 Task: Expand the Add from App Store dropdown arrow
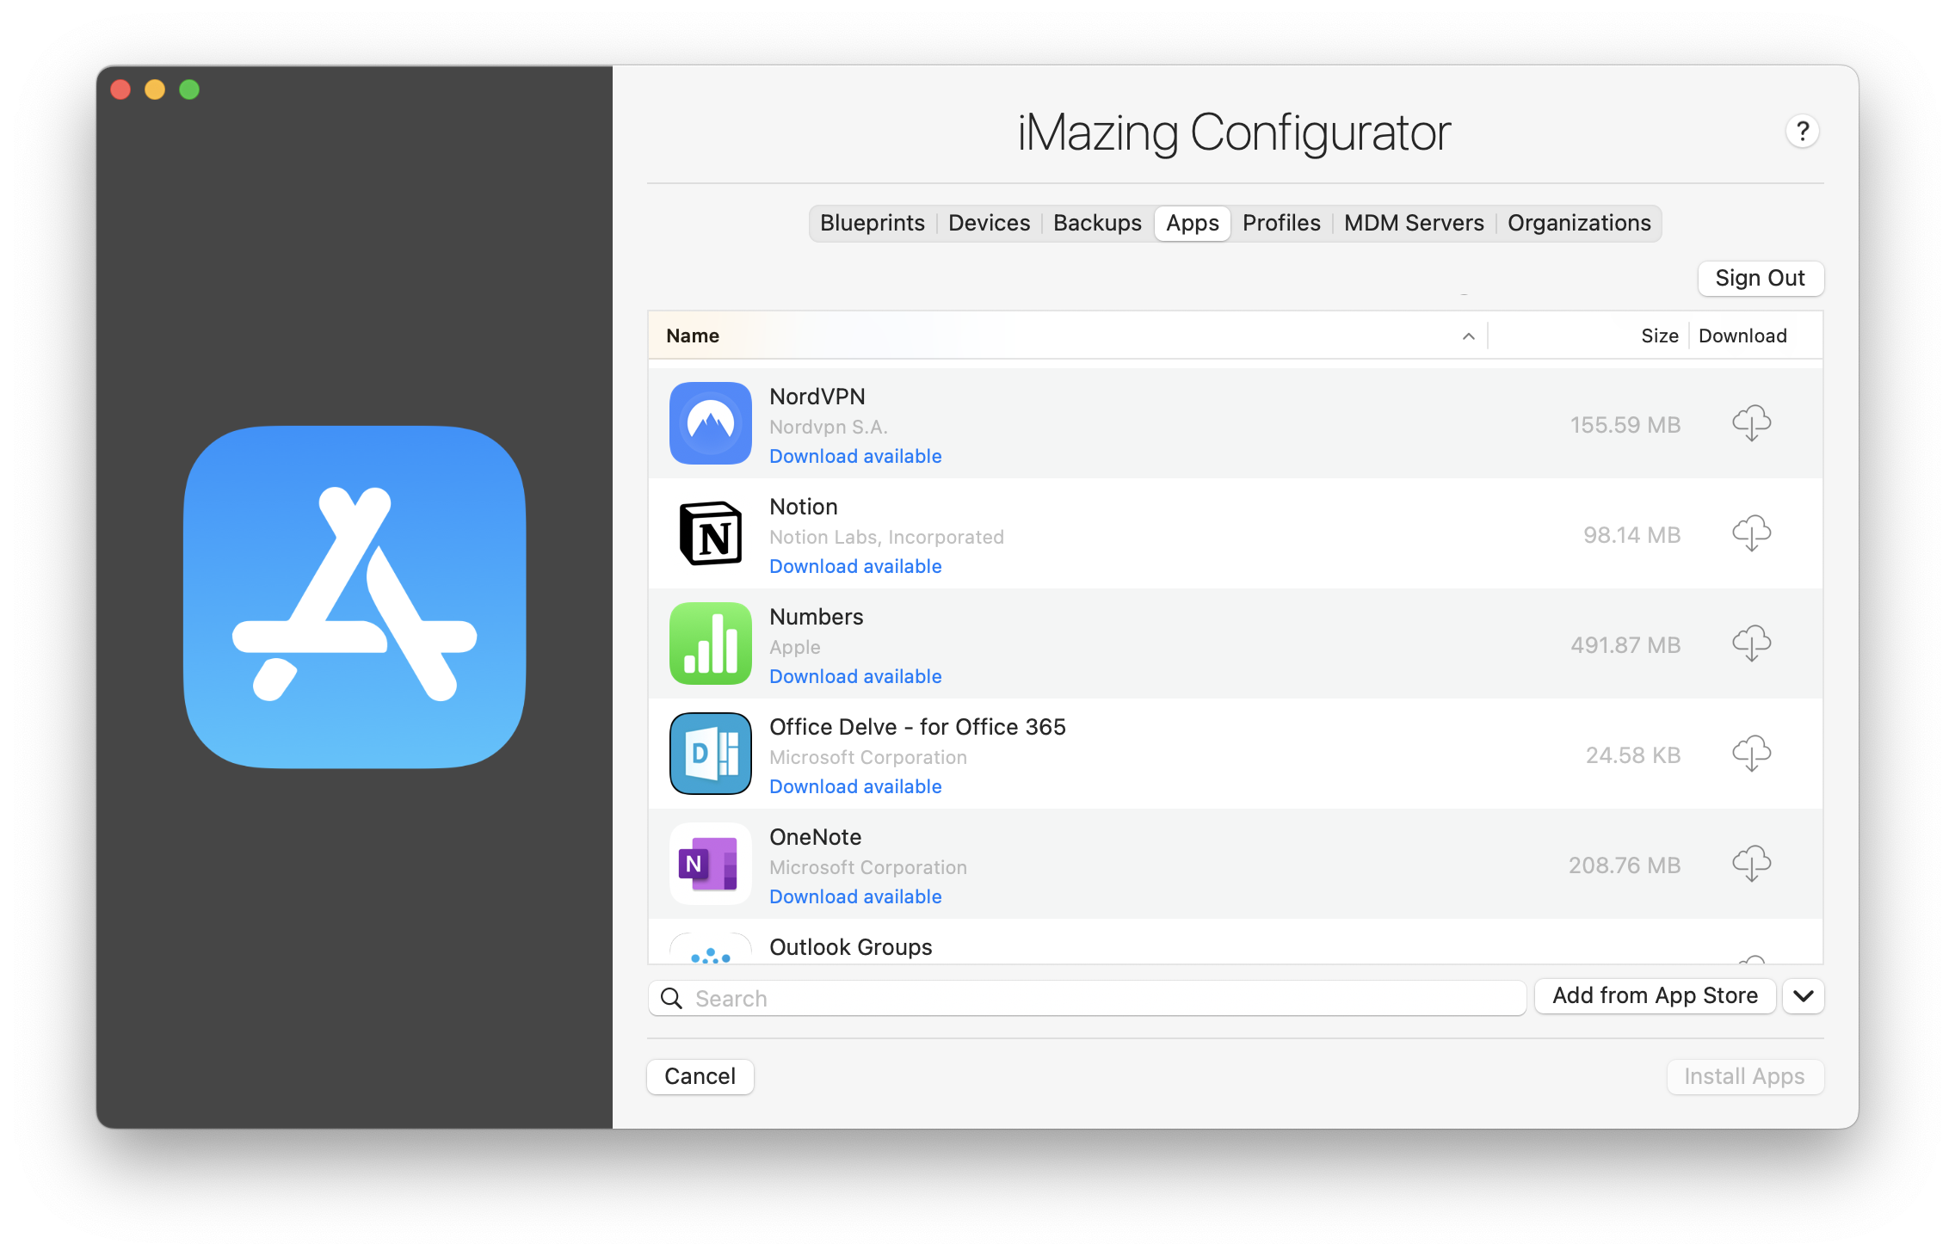[x=1804, y=995]
